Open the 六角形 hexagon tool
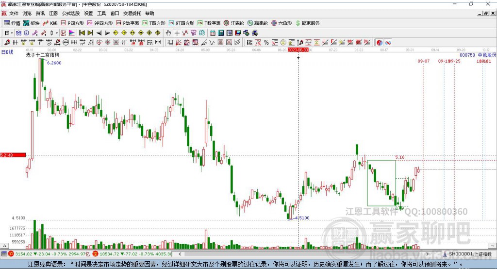Viewport: 497px width, 269px height. click(282, 23)
